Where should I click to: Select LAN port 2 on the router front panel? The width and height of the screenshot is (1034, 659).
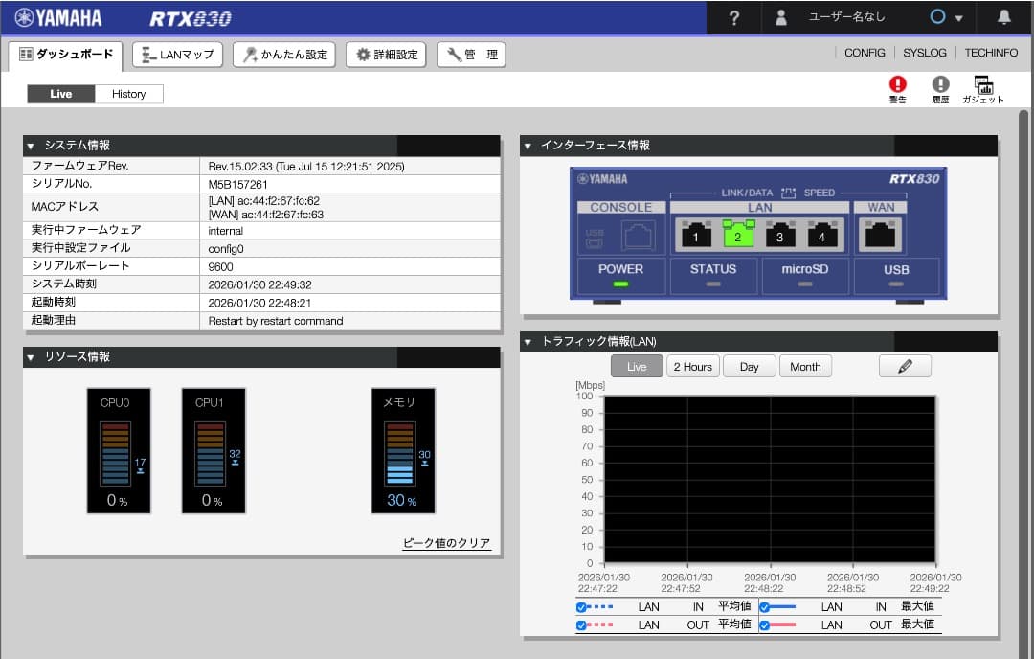(737, 233)
